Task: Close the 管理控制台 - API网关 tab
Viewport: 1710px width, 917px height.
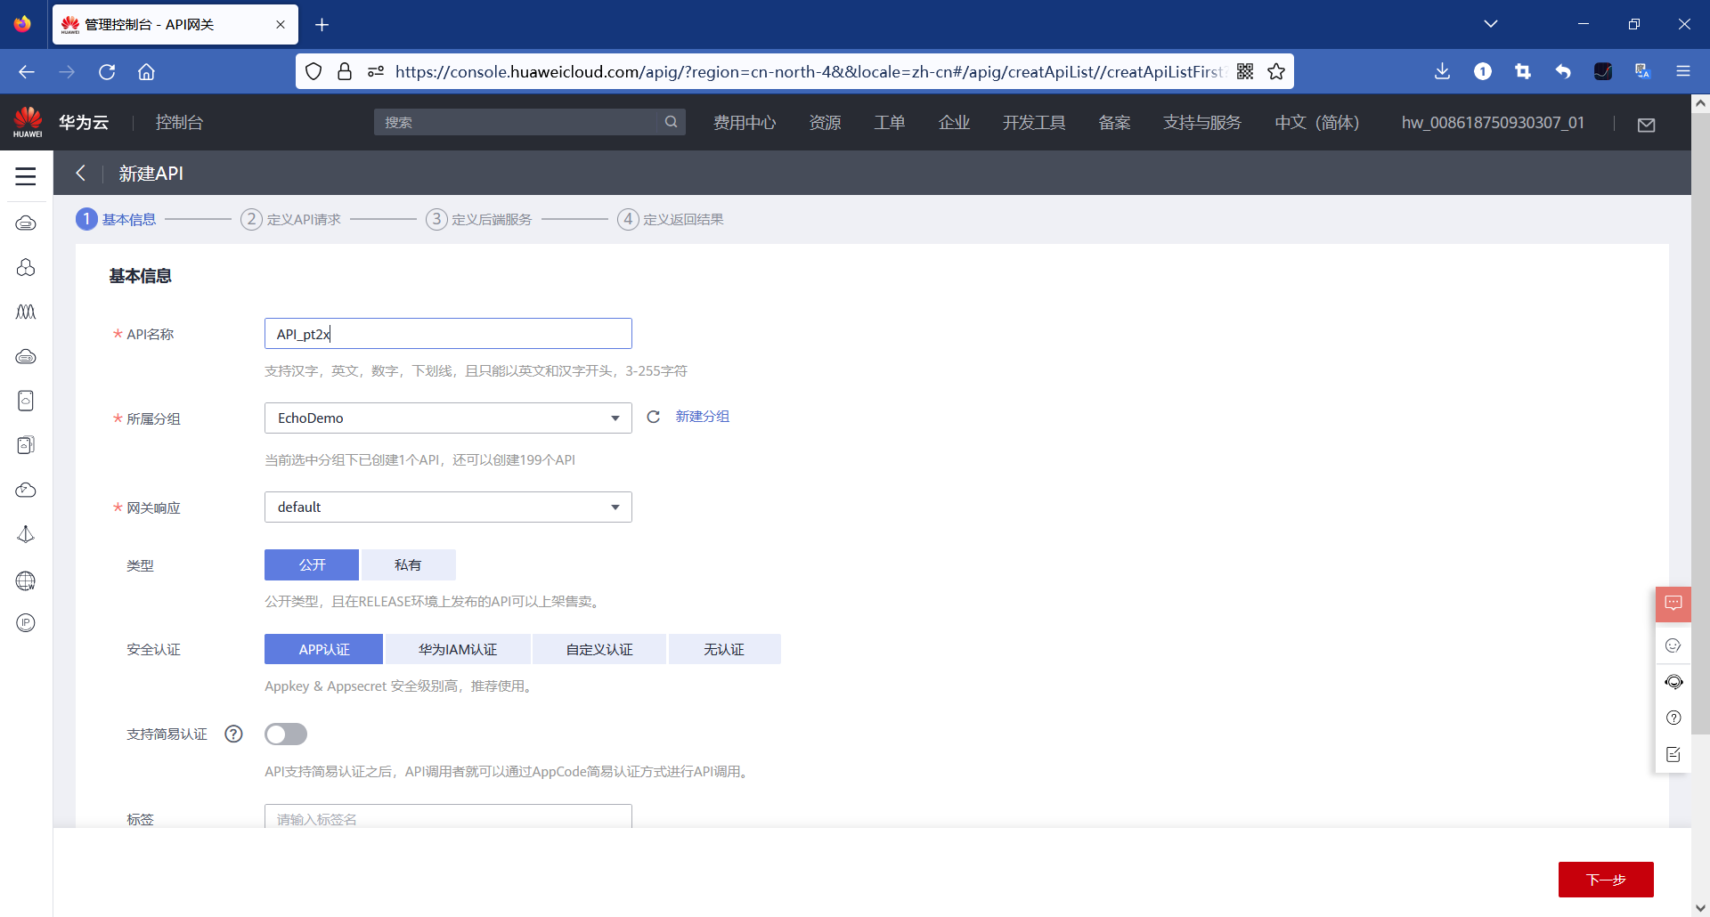Action: click(281, 25)
